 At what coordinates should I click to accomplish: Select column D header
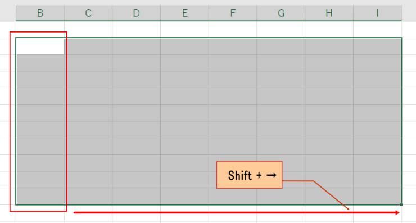pyautogui.click(x=137, y=13)
